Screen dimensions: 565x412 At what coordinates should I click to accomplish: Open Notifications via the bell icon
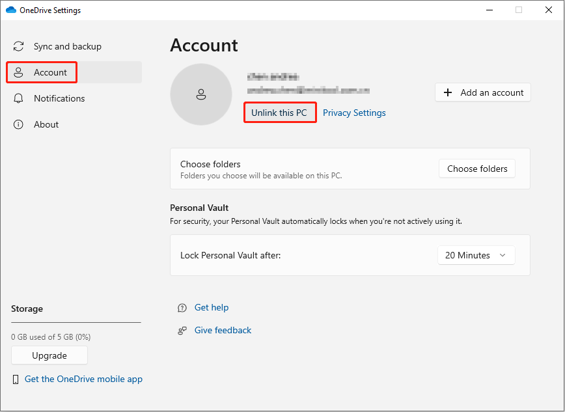(x=18, y=98)
